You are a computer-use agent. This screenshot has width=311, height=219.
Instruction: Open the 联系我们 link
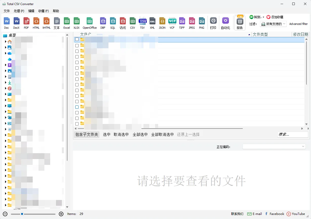[x=237, y=214]
